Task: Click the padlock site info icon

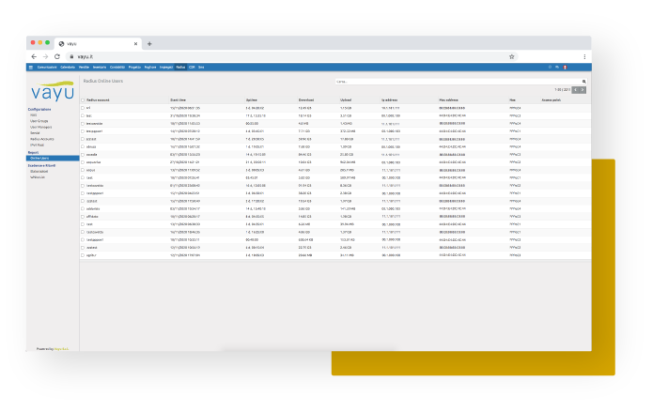Action: click(71, 56)
